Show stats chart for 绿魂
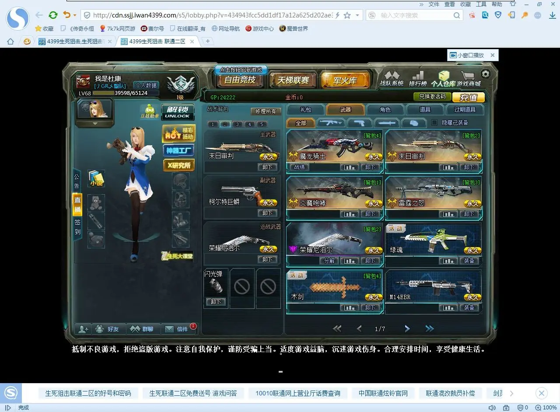The width and height of the screenshot is (560, 412). pos(448,261)
